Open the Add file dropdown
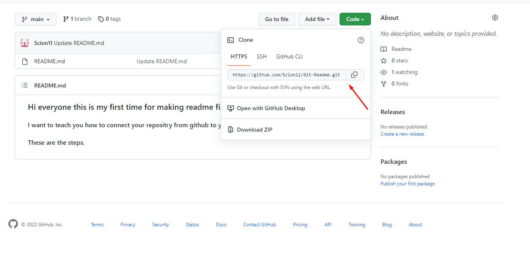This screenshot has height=264, width=530. [x=317, y=19]
